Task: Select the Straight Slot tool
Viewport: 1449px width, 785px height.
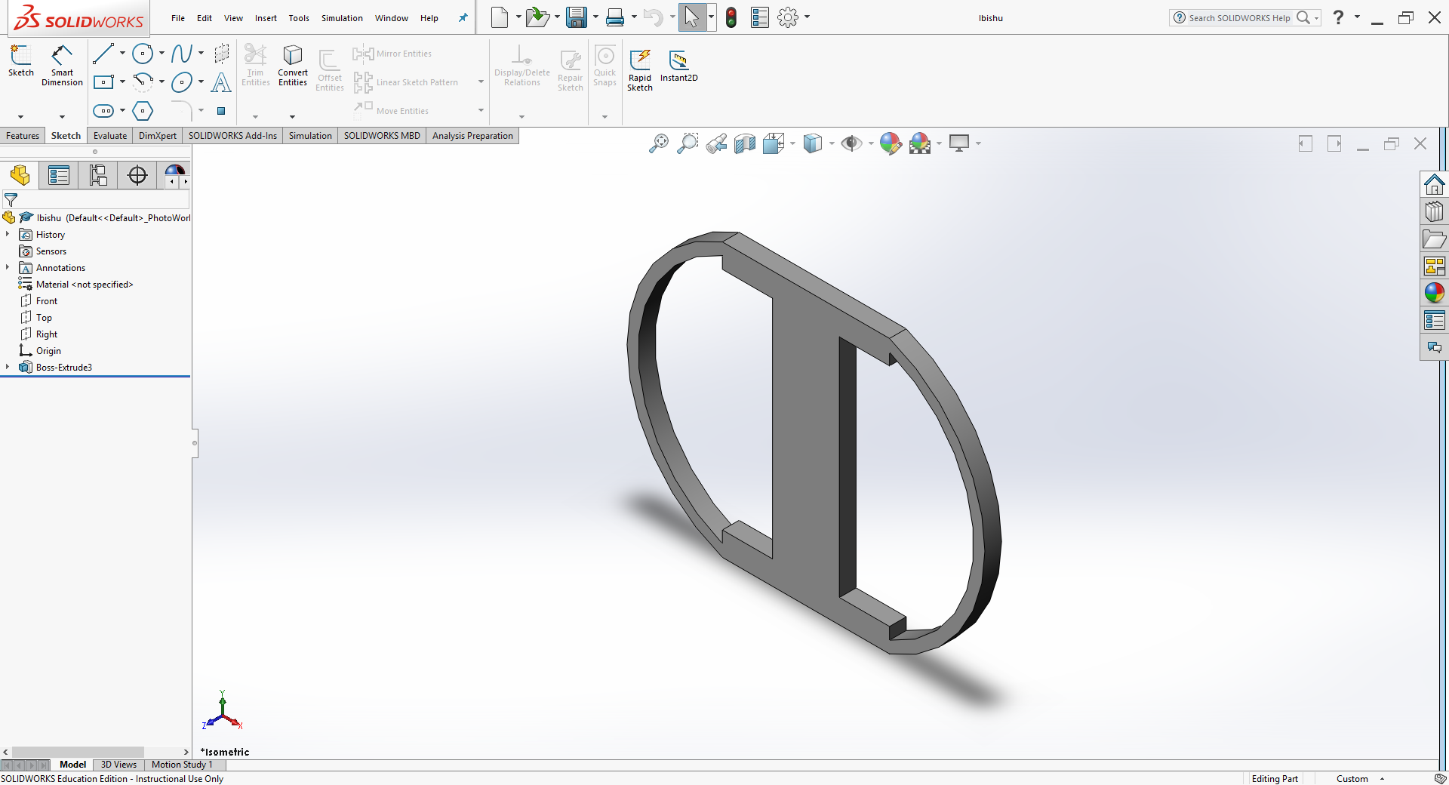Action: click(103, 111)
